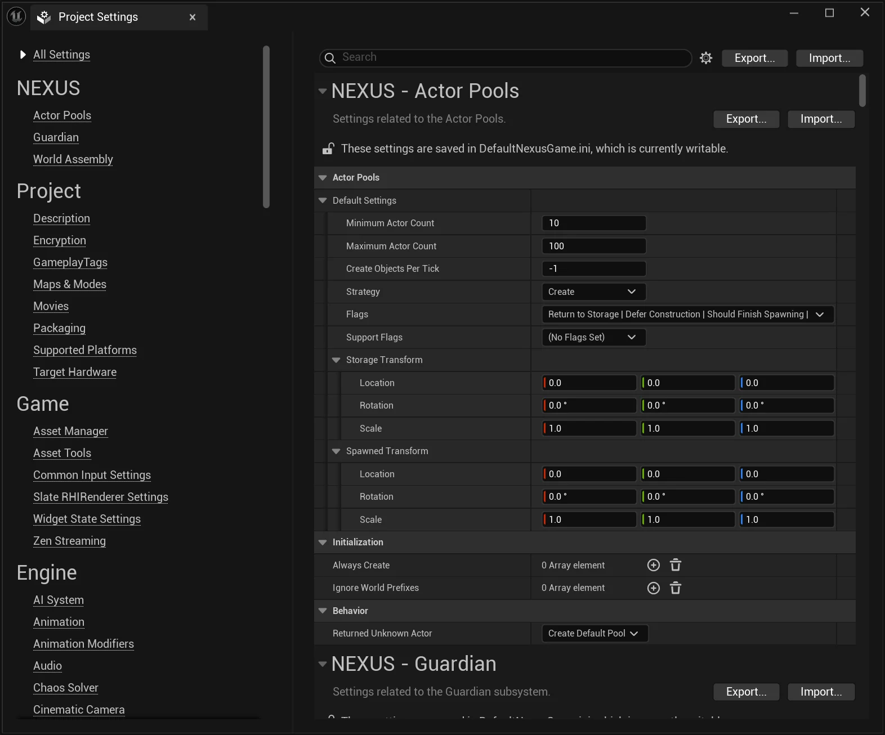Open the Strategy dropdown showing Create
The height and width of the screenshot is (735, 885).
pyautogui.click(x=593, y=292)
